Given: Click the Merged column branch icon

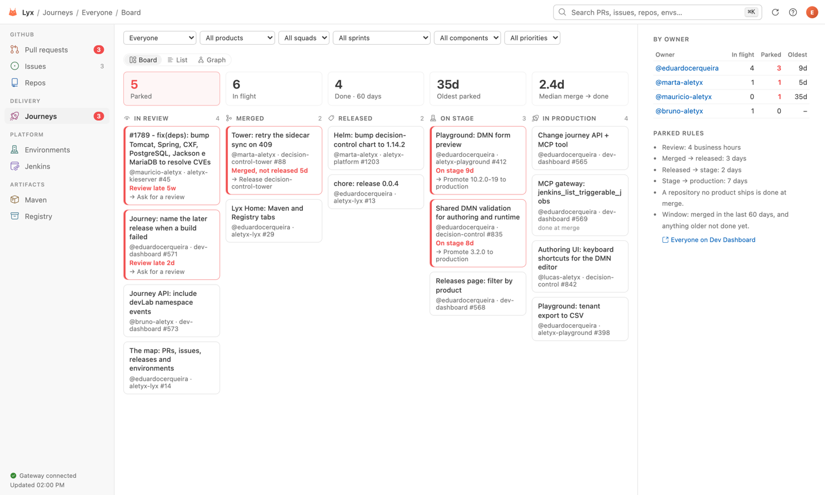Looking at the screenshot, I should click(x=229, y=118).
